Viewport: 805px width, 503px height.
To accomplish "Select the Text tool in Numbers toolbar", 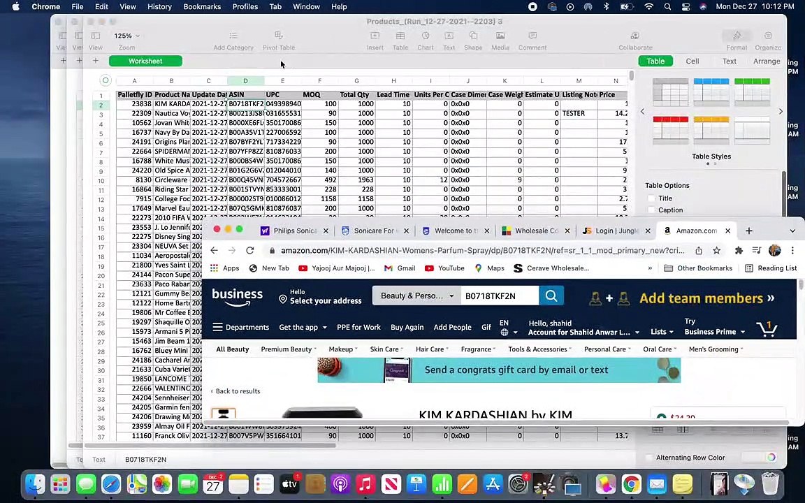I will (x=449, y=36).
